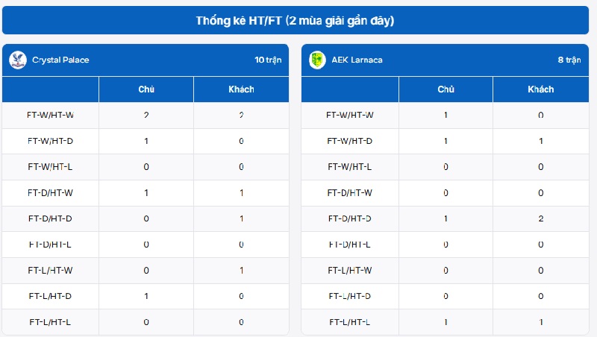
Task: Select '10 trận' in Crystal Palace header
Action: click(x=268, y=60)
